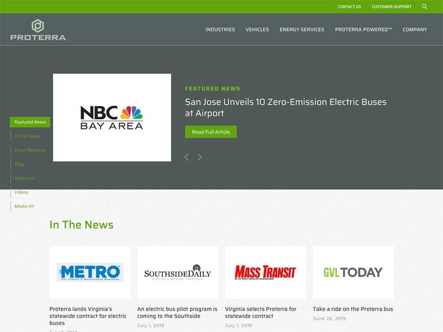The width and height of the screenshot is (443, 332).
Task: Open the Vehicles menu
Action: point(257,29)
